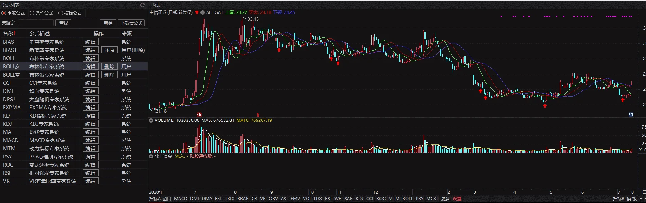Select the PSY formula name in list

pos(8,157)
